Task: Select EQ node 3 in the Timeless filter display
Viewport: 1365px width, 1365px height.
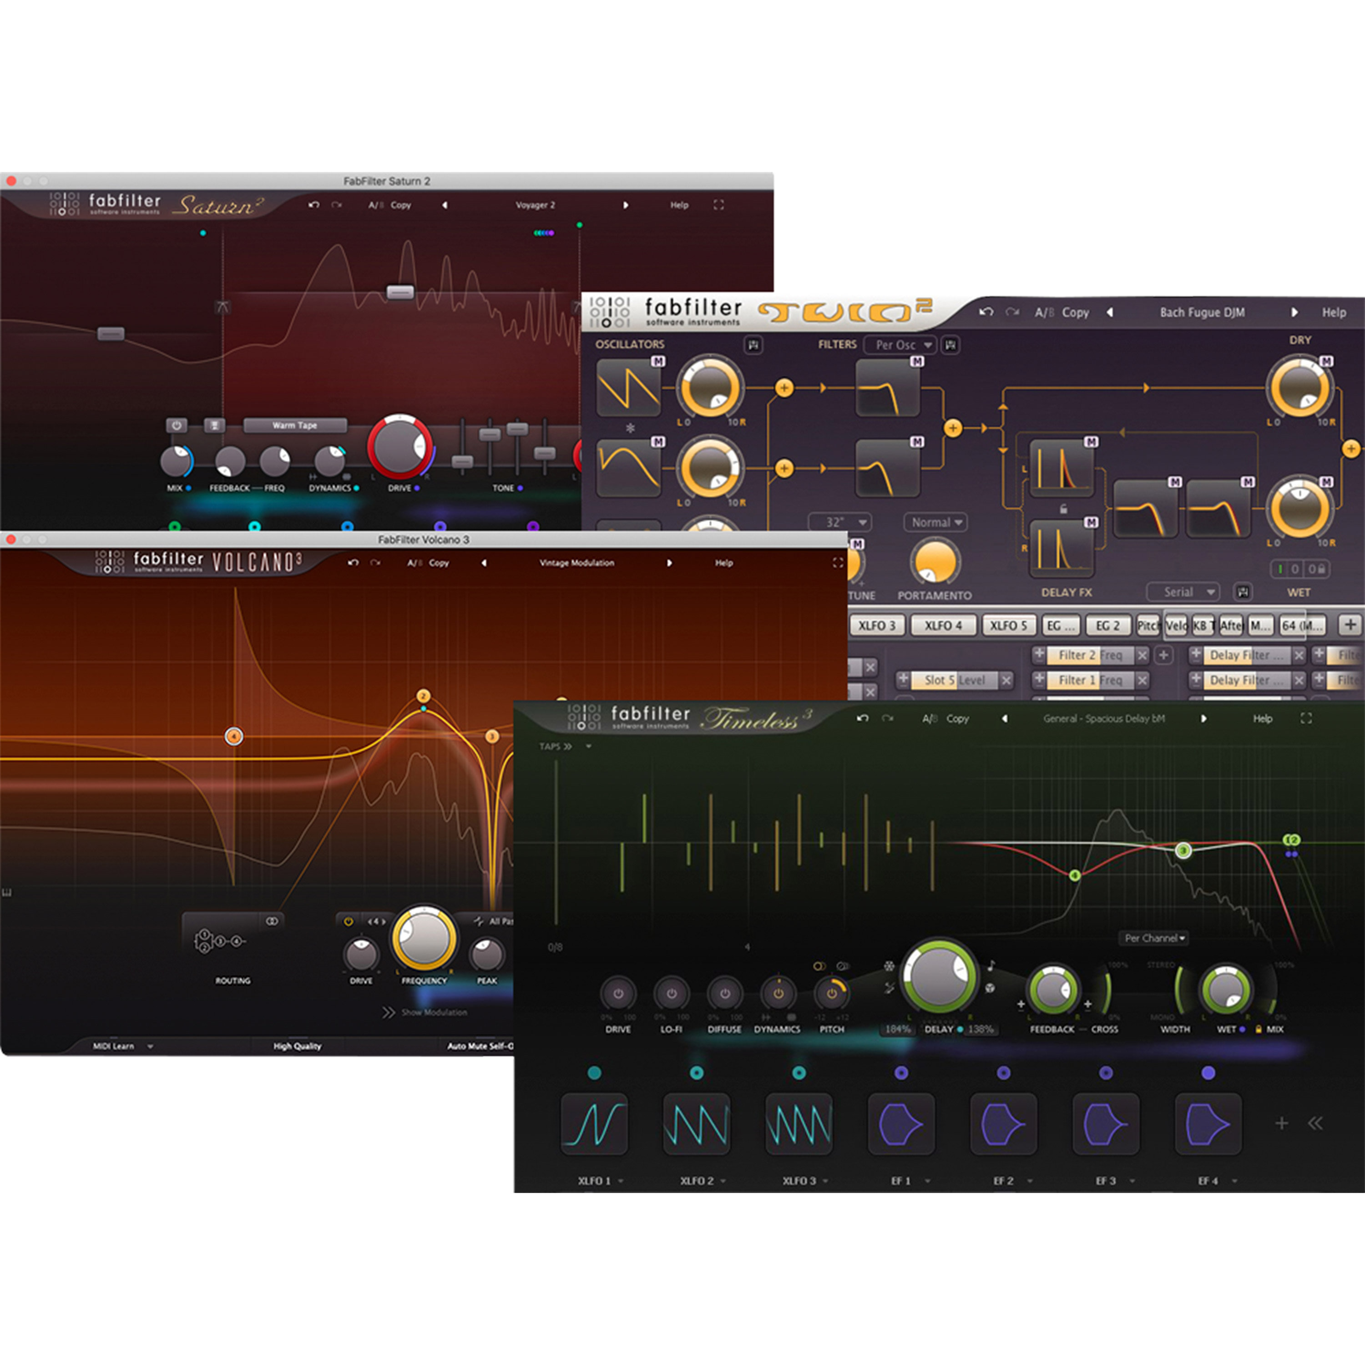Action: pyautogui.click(x=1183, y=850)
